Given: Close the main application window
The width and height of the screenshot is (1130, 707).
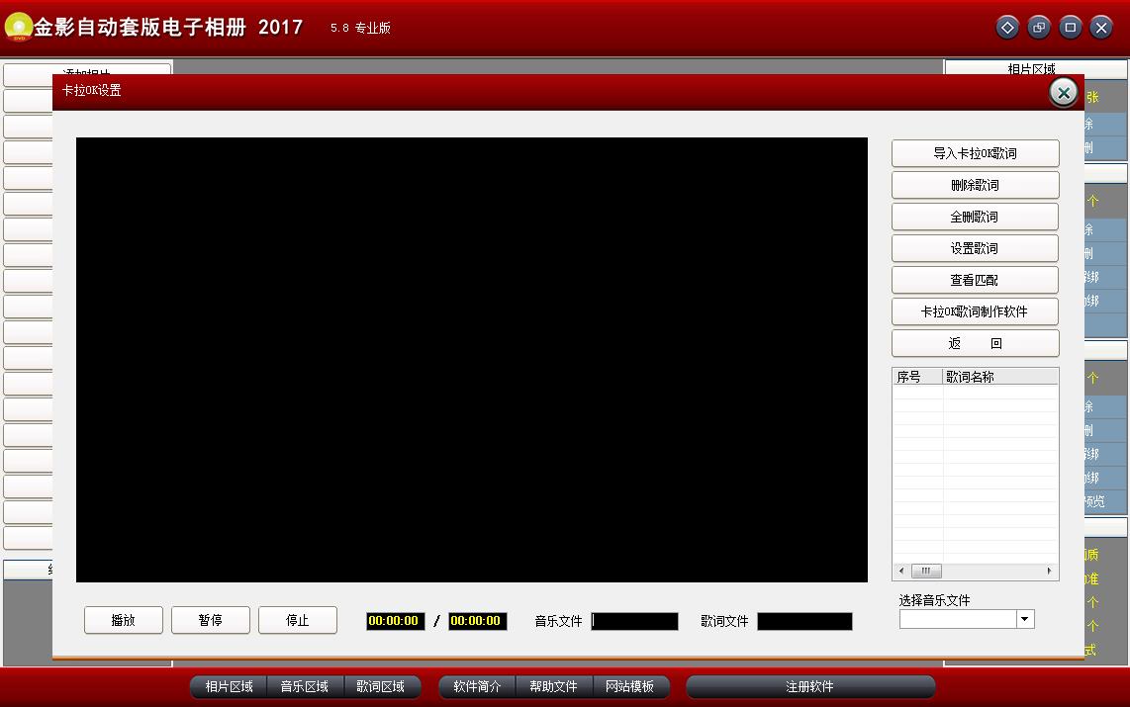Looking at the screenshot, I should [x=1101, y=28].
